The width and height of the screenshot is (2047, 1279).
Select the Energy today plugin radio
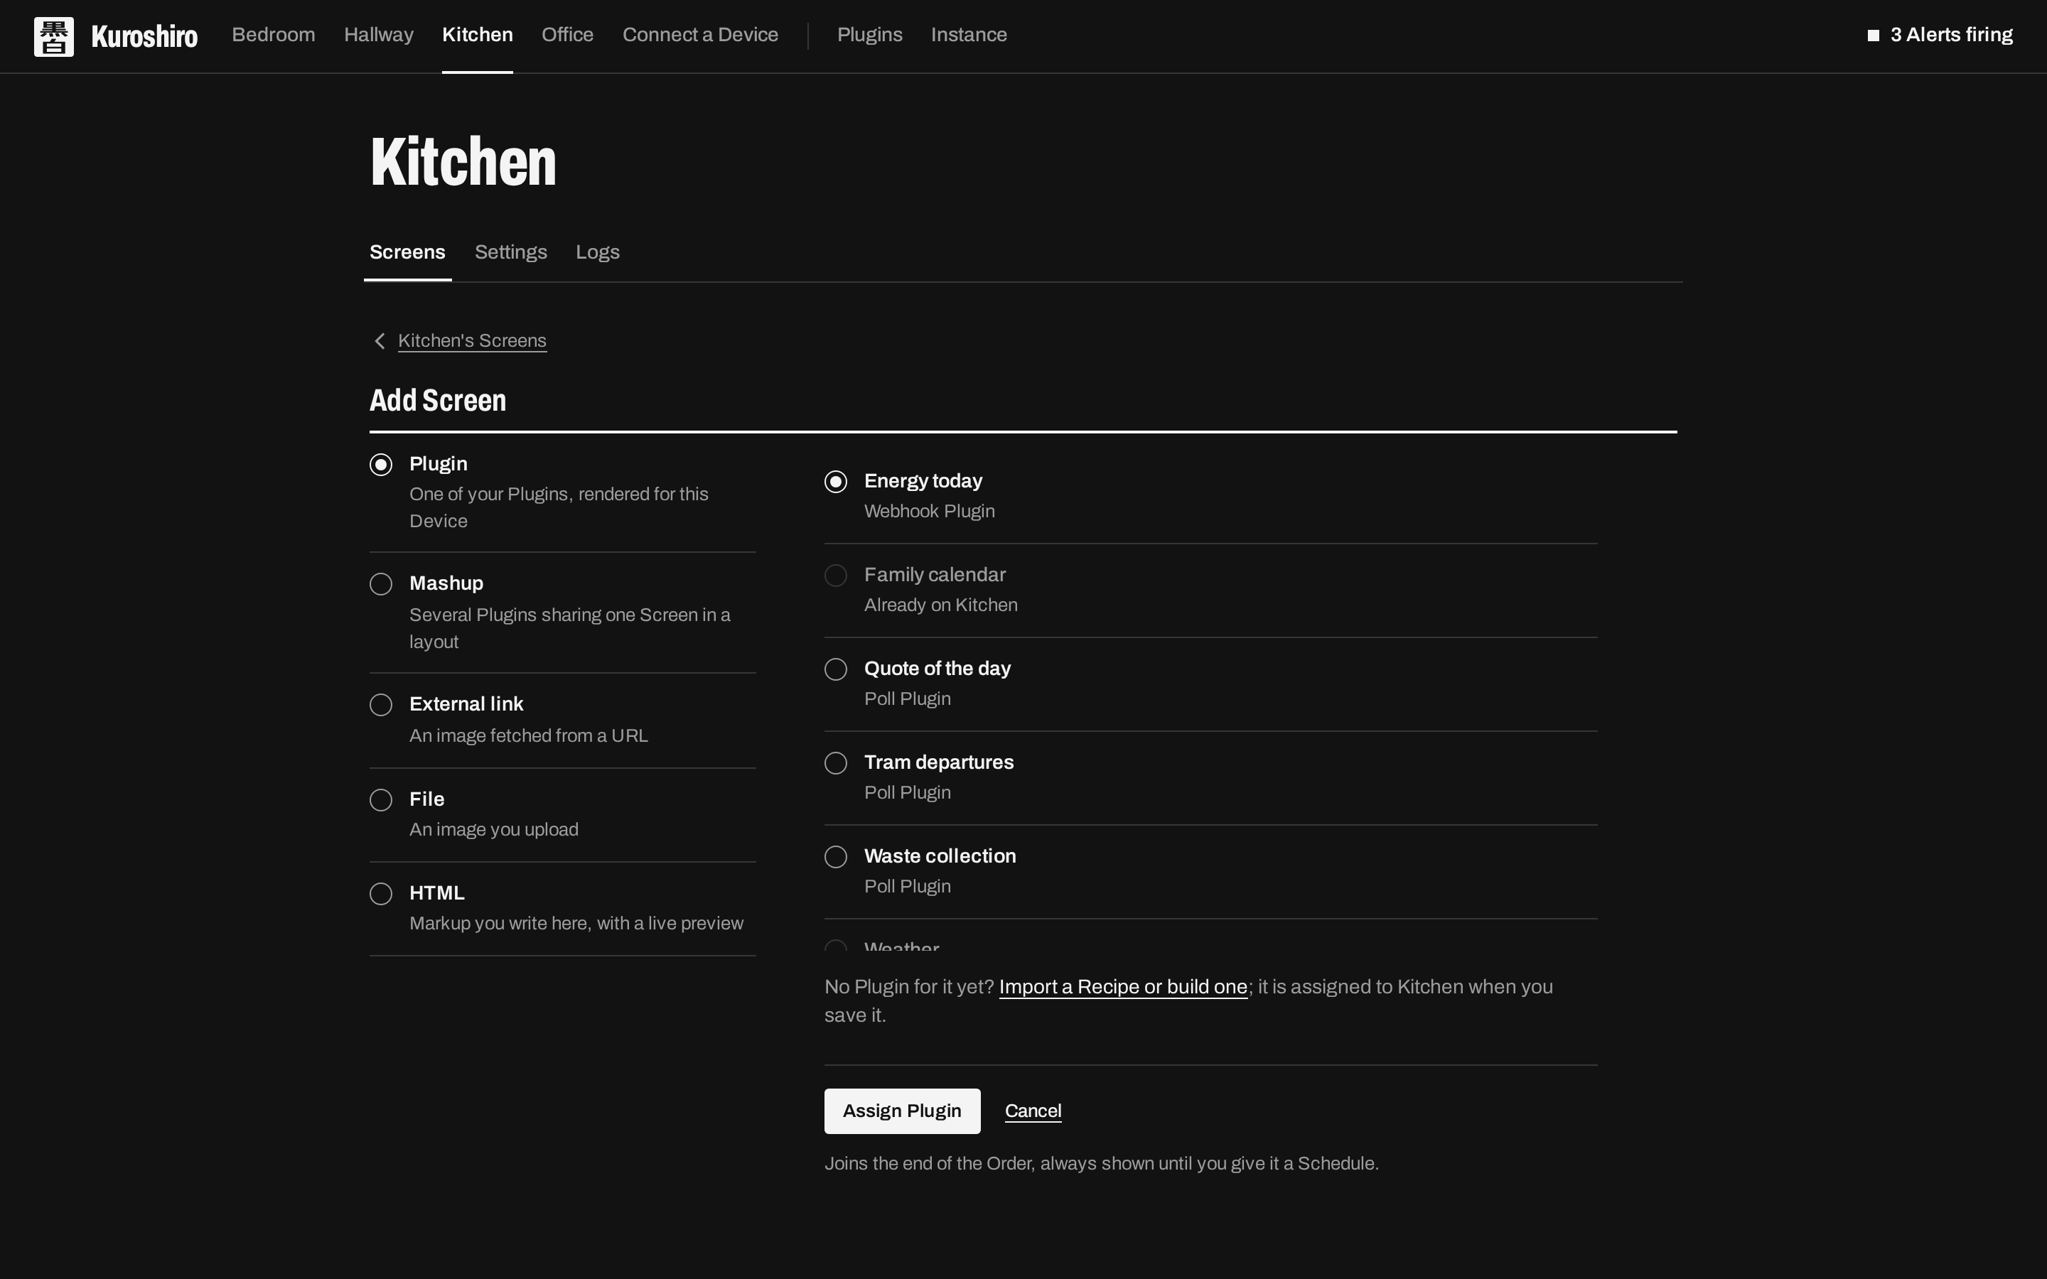pyautogui.click(x=836, y=481)
